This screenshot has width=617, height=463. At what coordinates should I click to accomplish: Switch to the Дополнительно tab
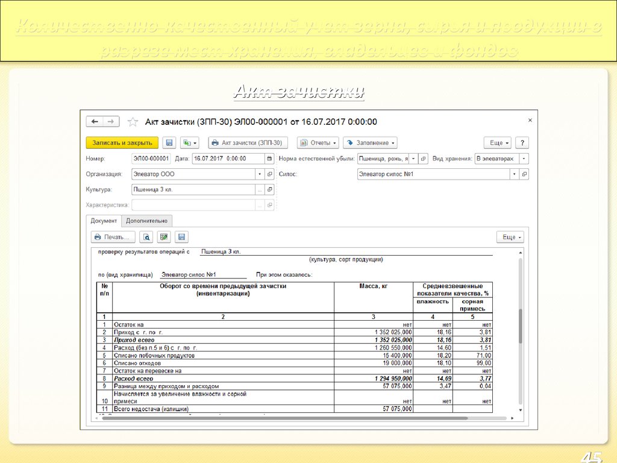point(146,221)
